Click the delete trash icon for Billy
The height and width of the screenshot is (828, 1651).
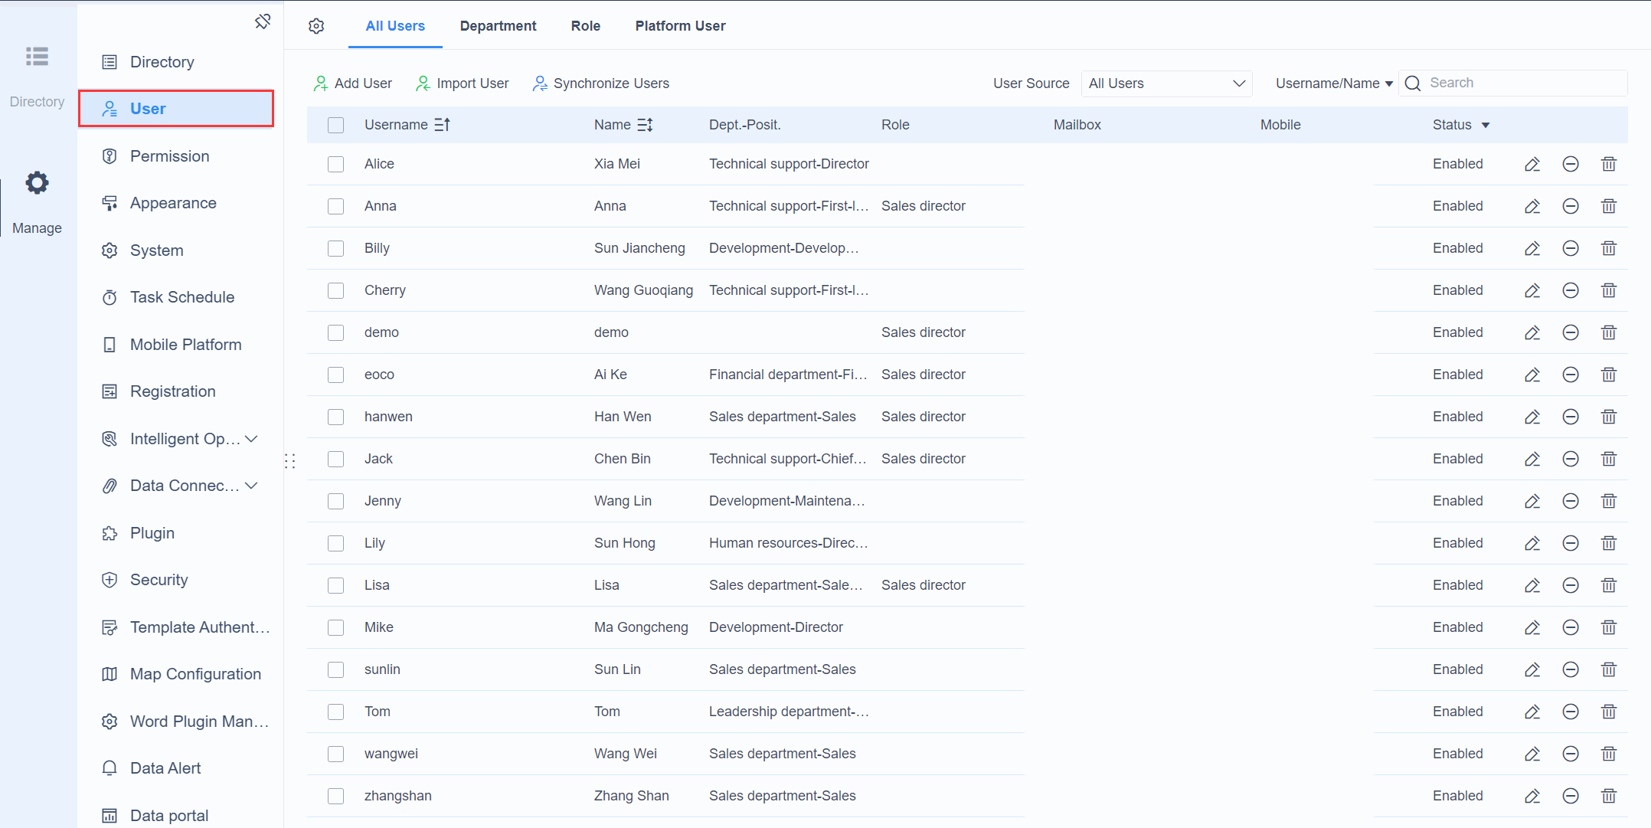click(x=1608, y=248)
